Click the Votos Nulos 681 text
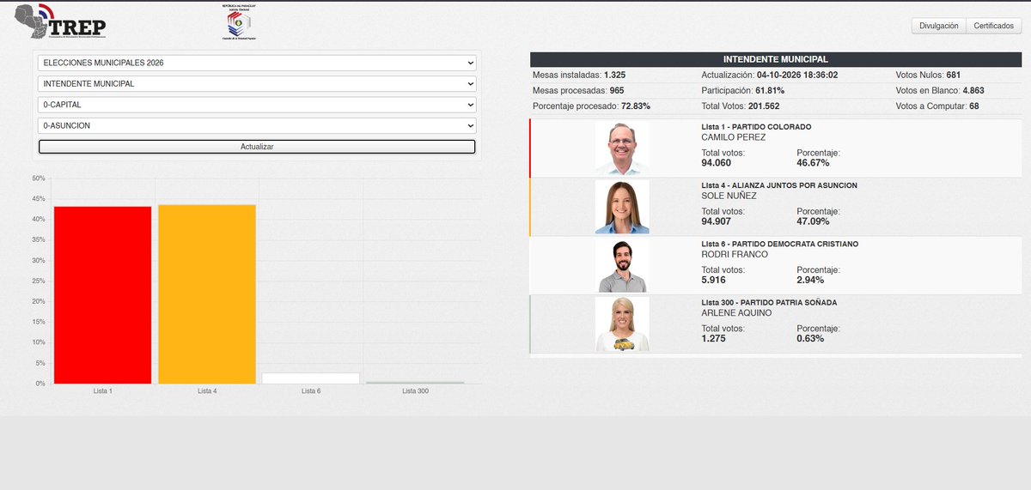 click(x=928, y=75)
